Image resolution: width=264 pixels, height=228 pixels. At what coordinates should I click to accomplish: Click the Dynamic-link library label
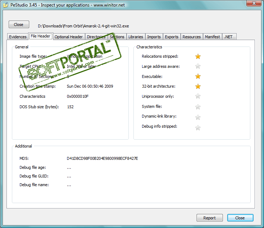pyautogui.click(x=159, y=117)
